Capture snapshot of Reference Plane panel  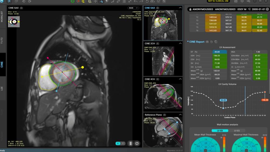164,115
